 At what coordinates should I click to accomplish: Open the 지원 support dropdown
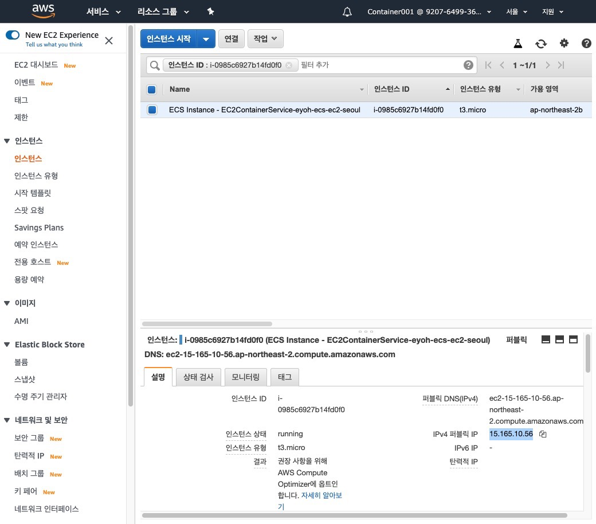coord(552,12)
